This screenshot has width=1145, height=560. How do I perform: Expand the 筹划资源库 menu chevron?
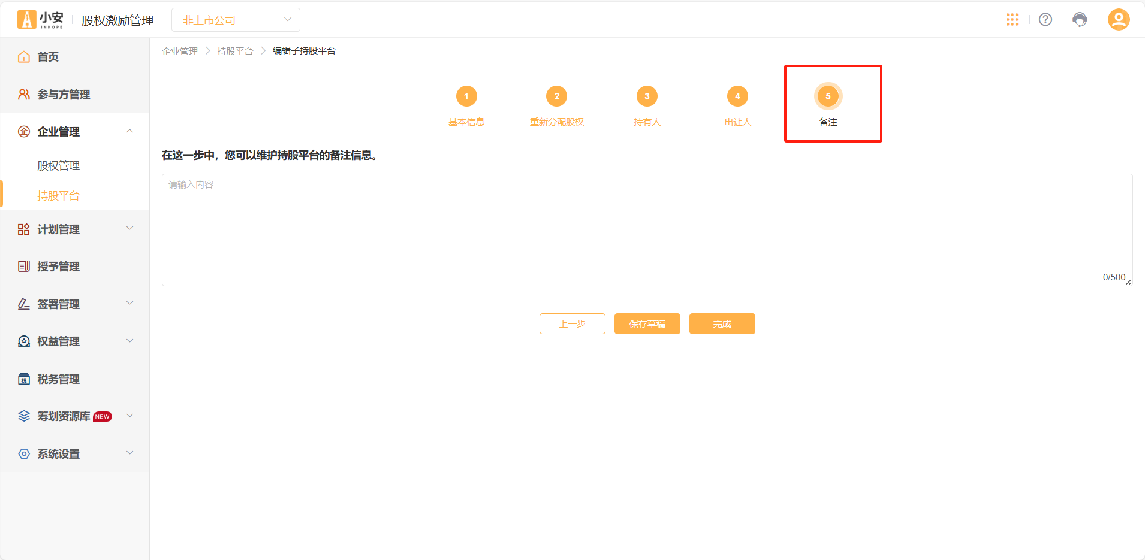(130, 416)
